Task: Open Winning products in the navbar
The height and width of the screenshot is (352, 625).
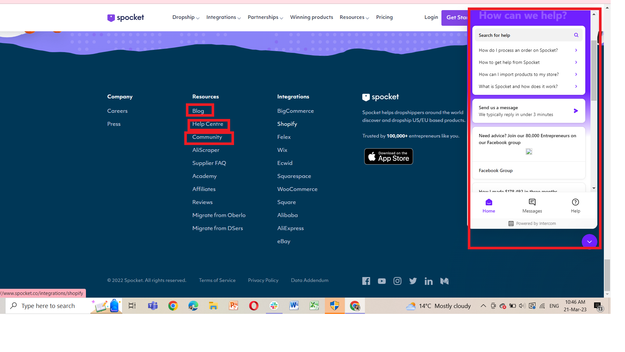Action: point(312,17)
